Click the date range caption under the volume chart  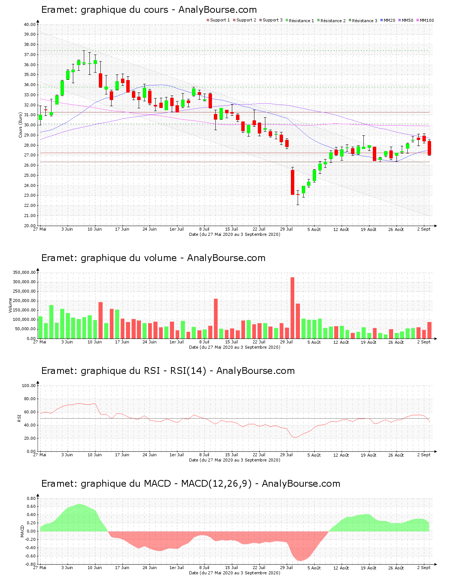coord(235,347)
